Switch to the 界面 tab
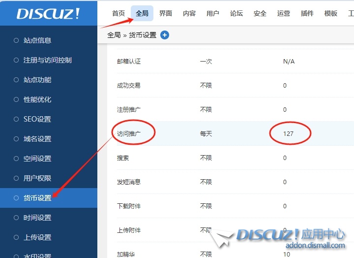Screen dimensions: 354x258 pyautogui.click(x=166, y=13)
